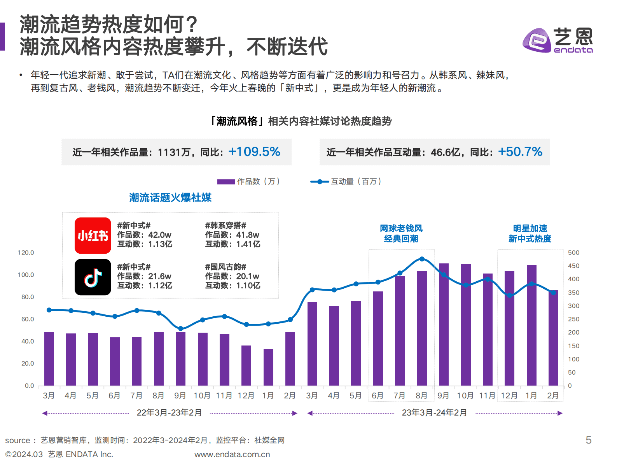Click the +109.5% growth figure

click(x=254, y=152)
